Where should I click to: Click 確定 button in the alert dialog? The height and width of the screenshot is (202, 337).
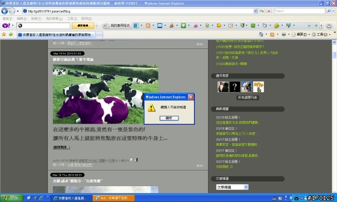(x=169, y=118)
